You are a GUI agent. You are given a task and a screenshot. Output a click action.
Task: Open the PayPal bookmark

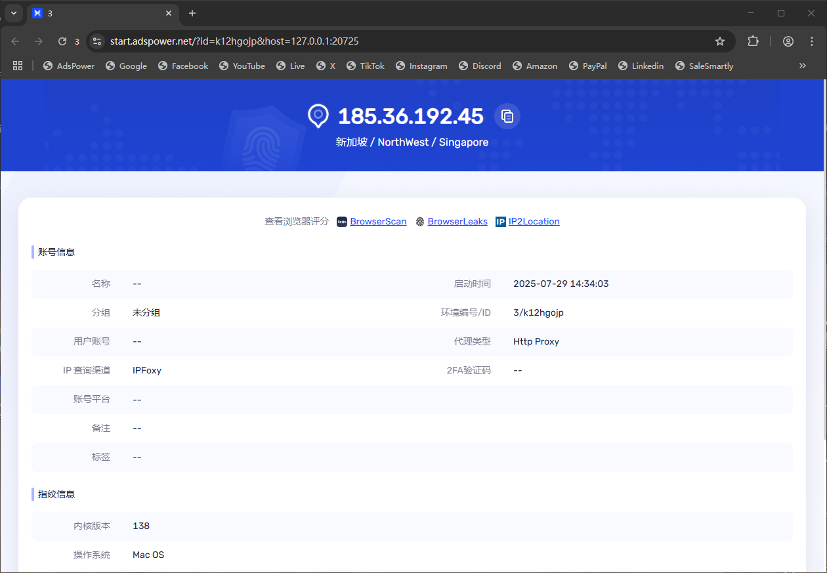588,66
